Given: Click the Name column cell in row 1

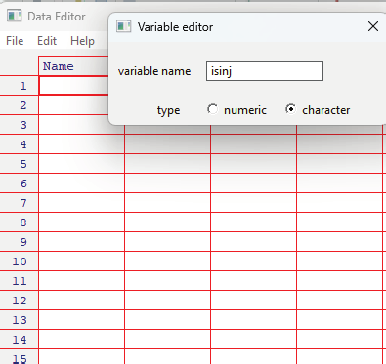Looking at the screenshot, I should point(73,86).
